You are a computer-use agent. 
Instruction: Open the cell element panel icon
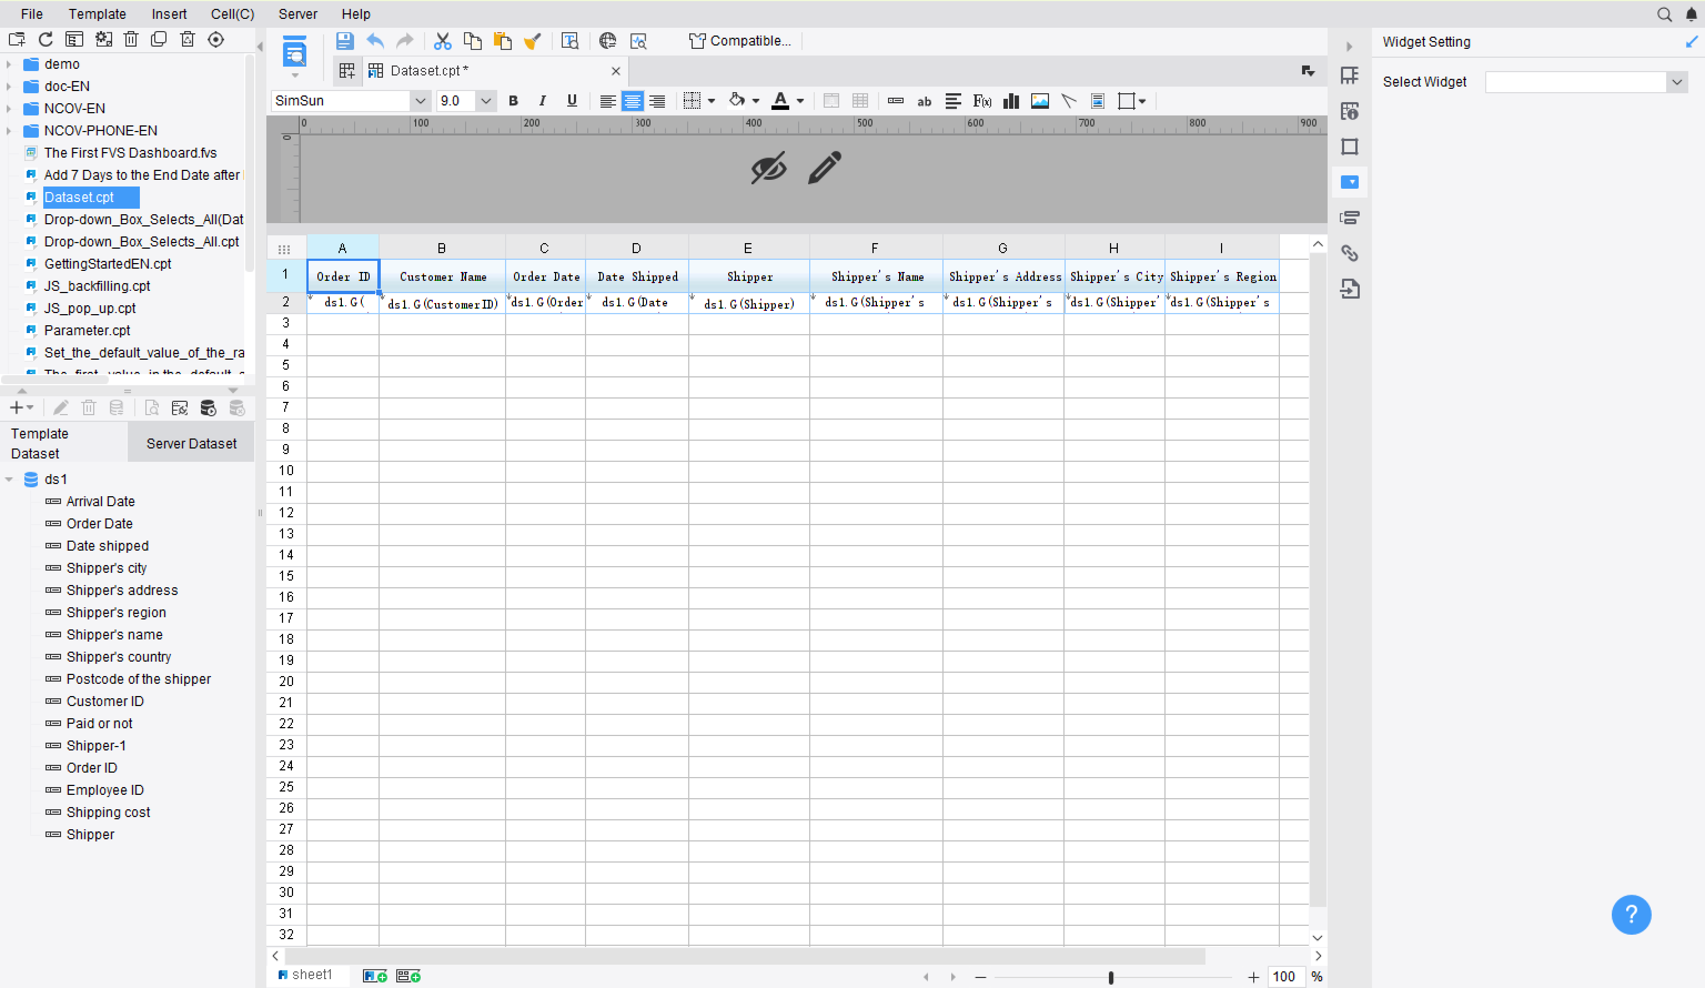click(x=1350, y=75)
